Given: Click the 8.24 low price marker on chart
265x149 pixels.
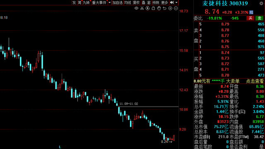Looking at the screenshot, I should pyautogui.click(x=164, y=142).
